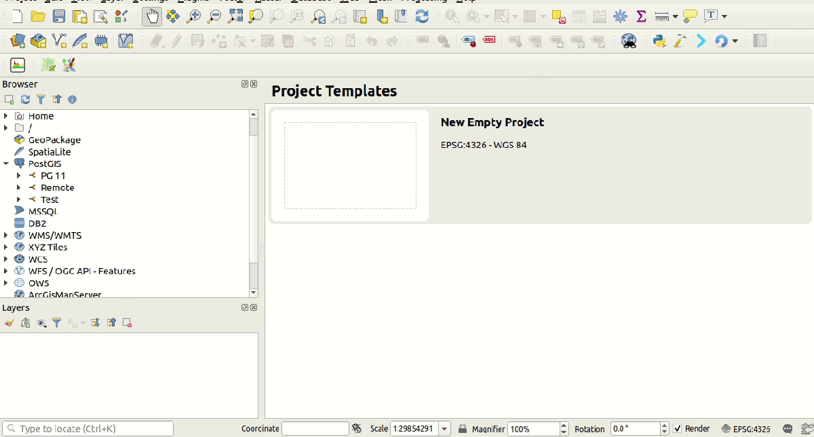The height and width of the screenshot is (437, 814).
Task: Expand the WMS/WMTS browser node
Action: 6,235
